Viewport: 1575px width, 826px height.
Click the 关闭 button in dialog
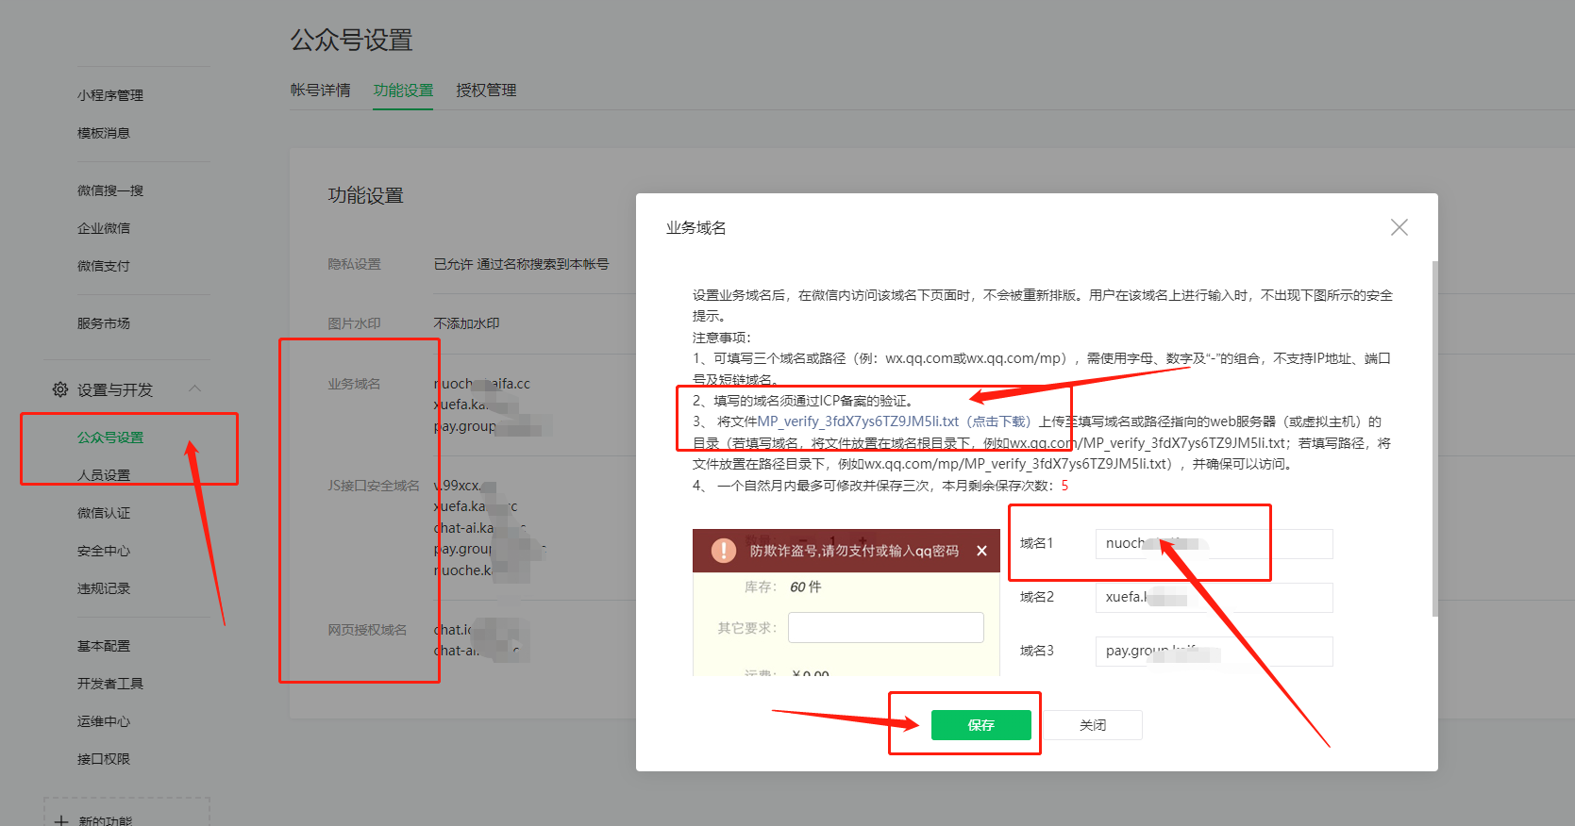1093,725
